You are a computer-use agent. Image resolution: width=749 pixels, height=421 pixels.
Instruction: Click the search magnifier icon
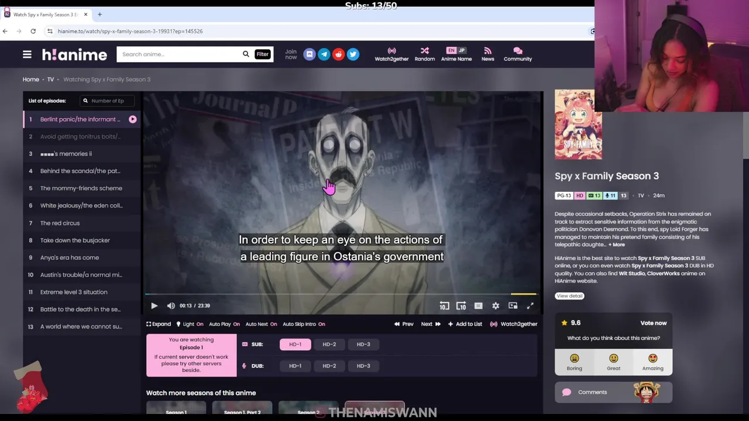point(246,54)
